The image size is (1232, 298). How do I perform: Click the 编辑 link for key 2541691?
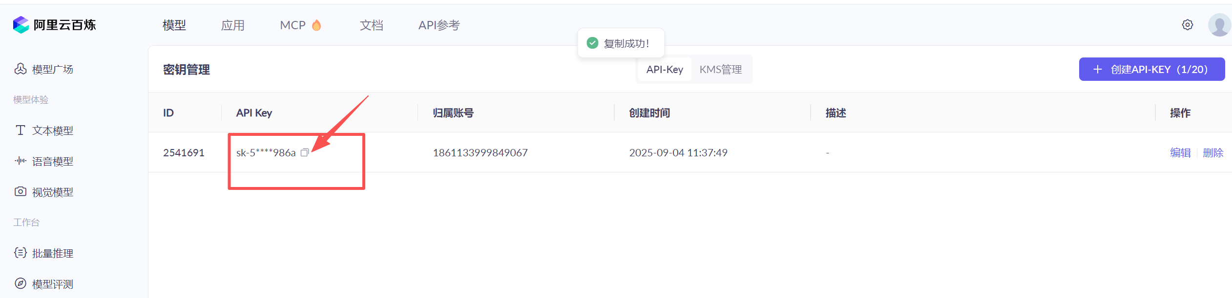[x=1180, y=153]
